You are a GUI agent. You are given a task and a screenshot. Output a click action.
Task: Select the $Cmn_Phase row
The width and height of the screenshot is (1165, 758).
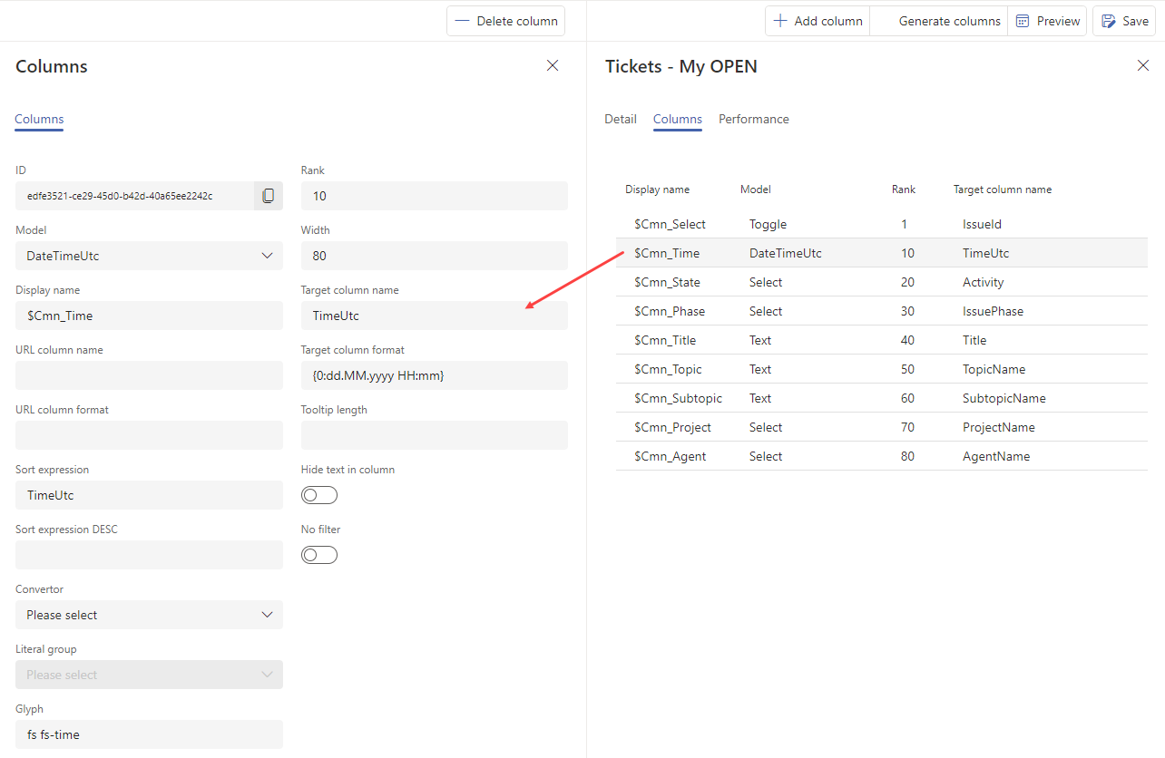881,311
